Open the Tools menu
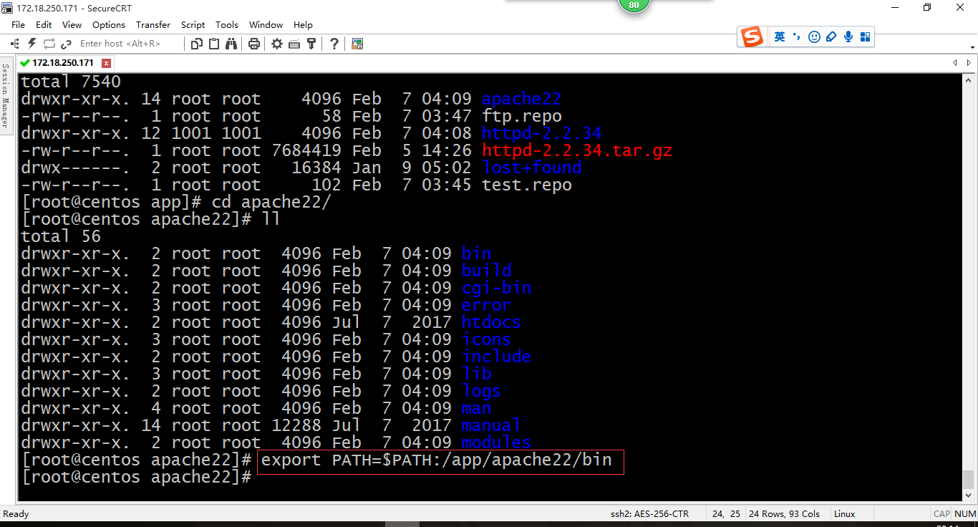 click(227, 24)
